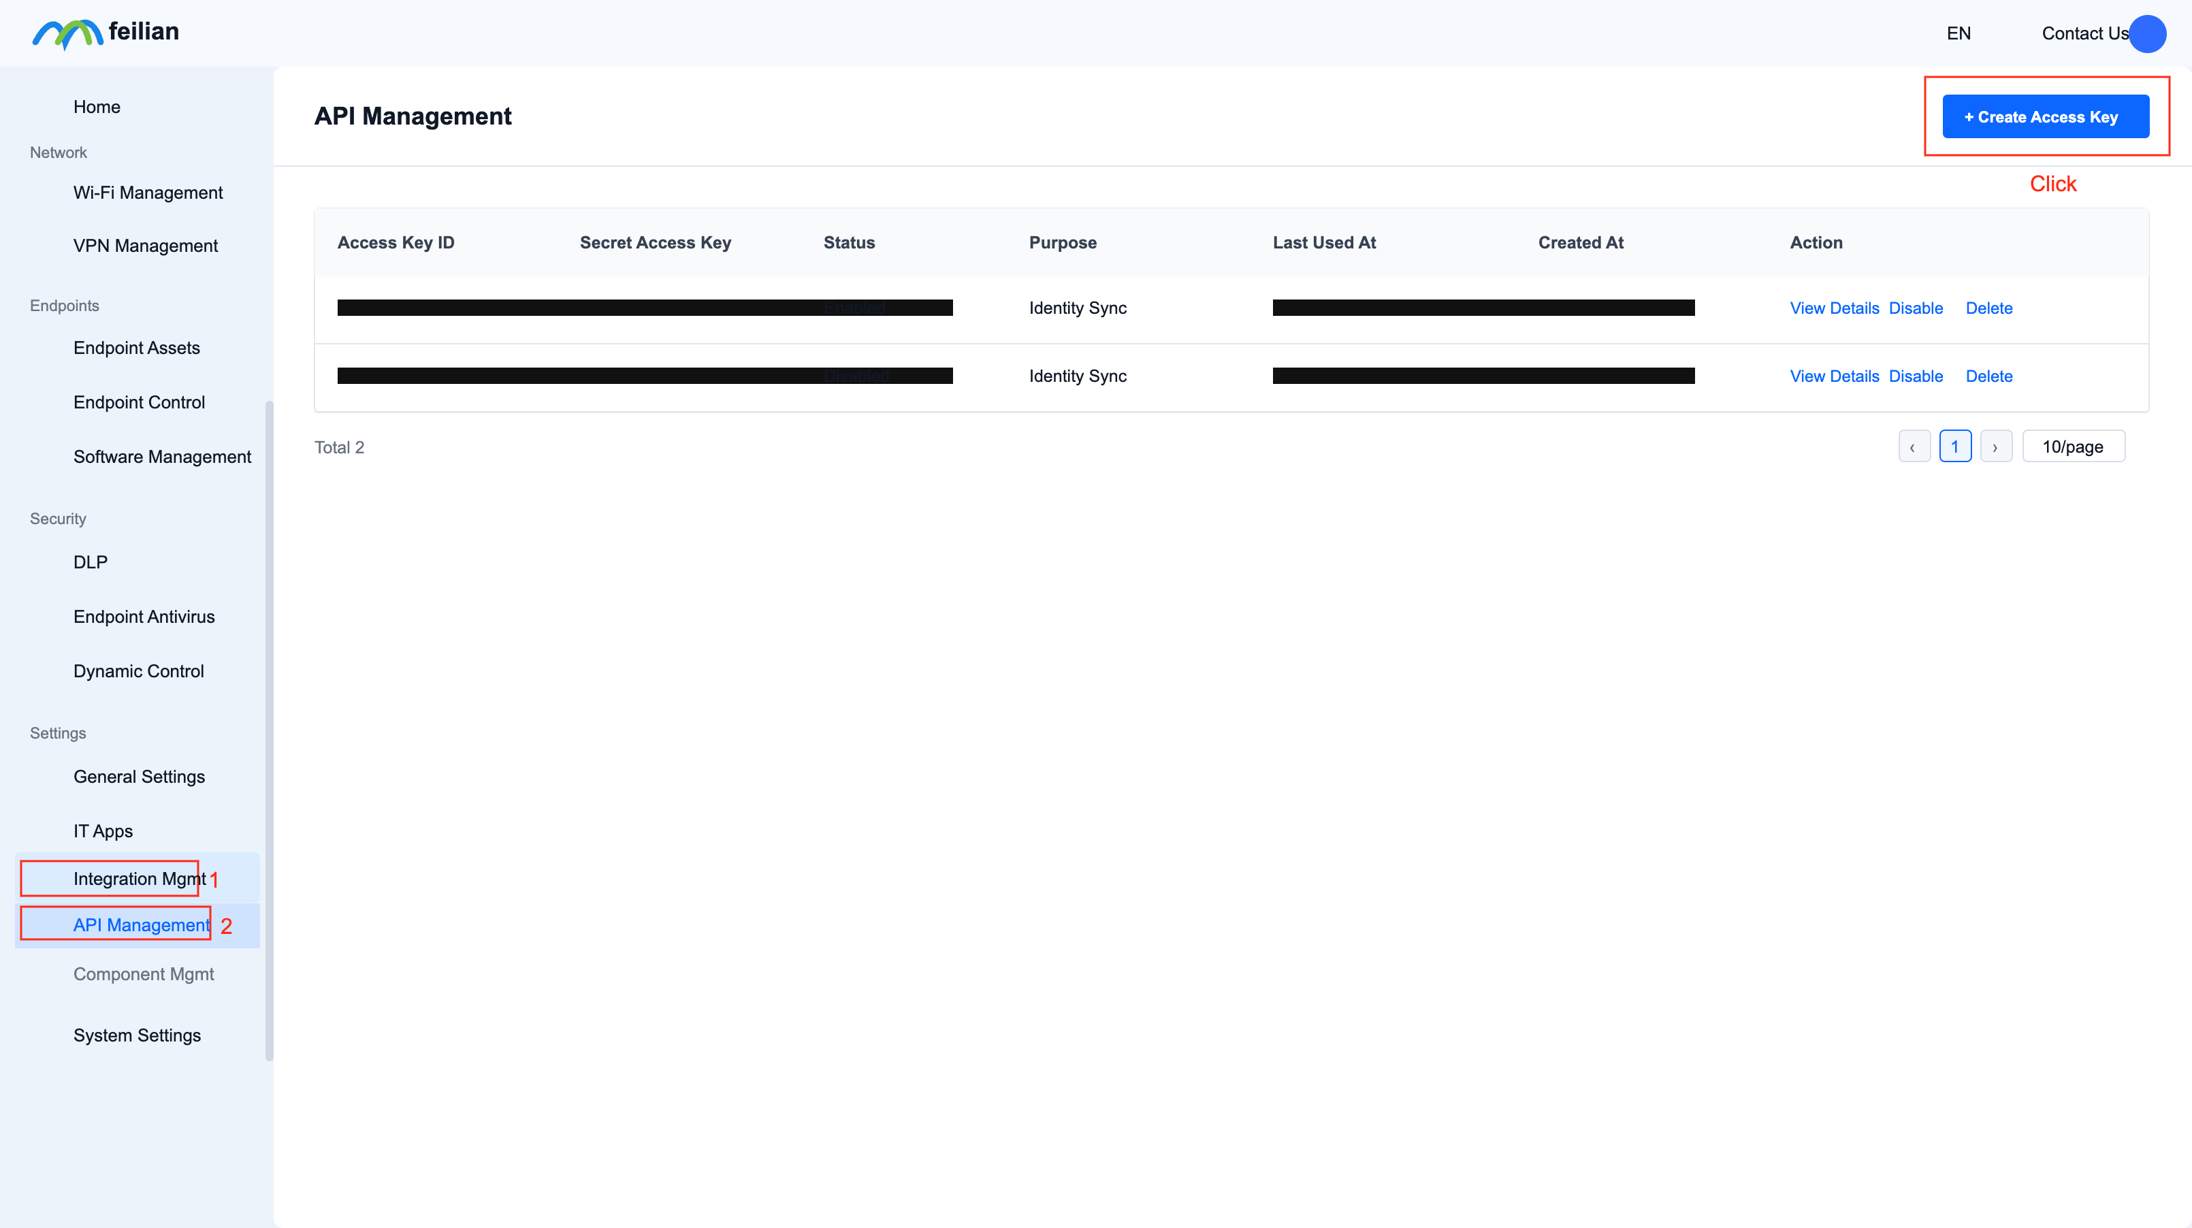Click the Access Key ID column header

tap(396, 242)
